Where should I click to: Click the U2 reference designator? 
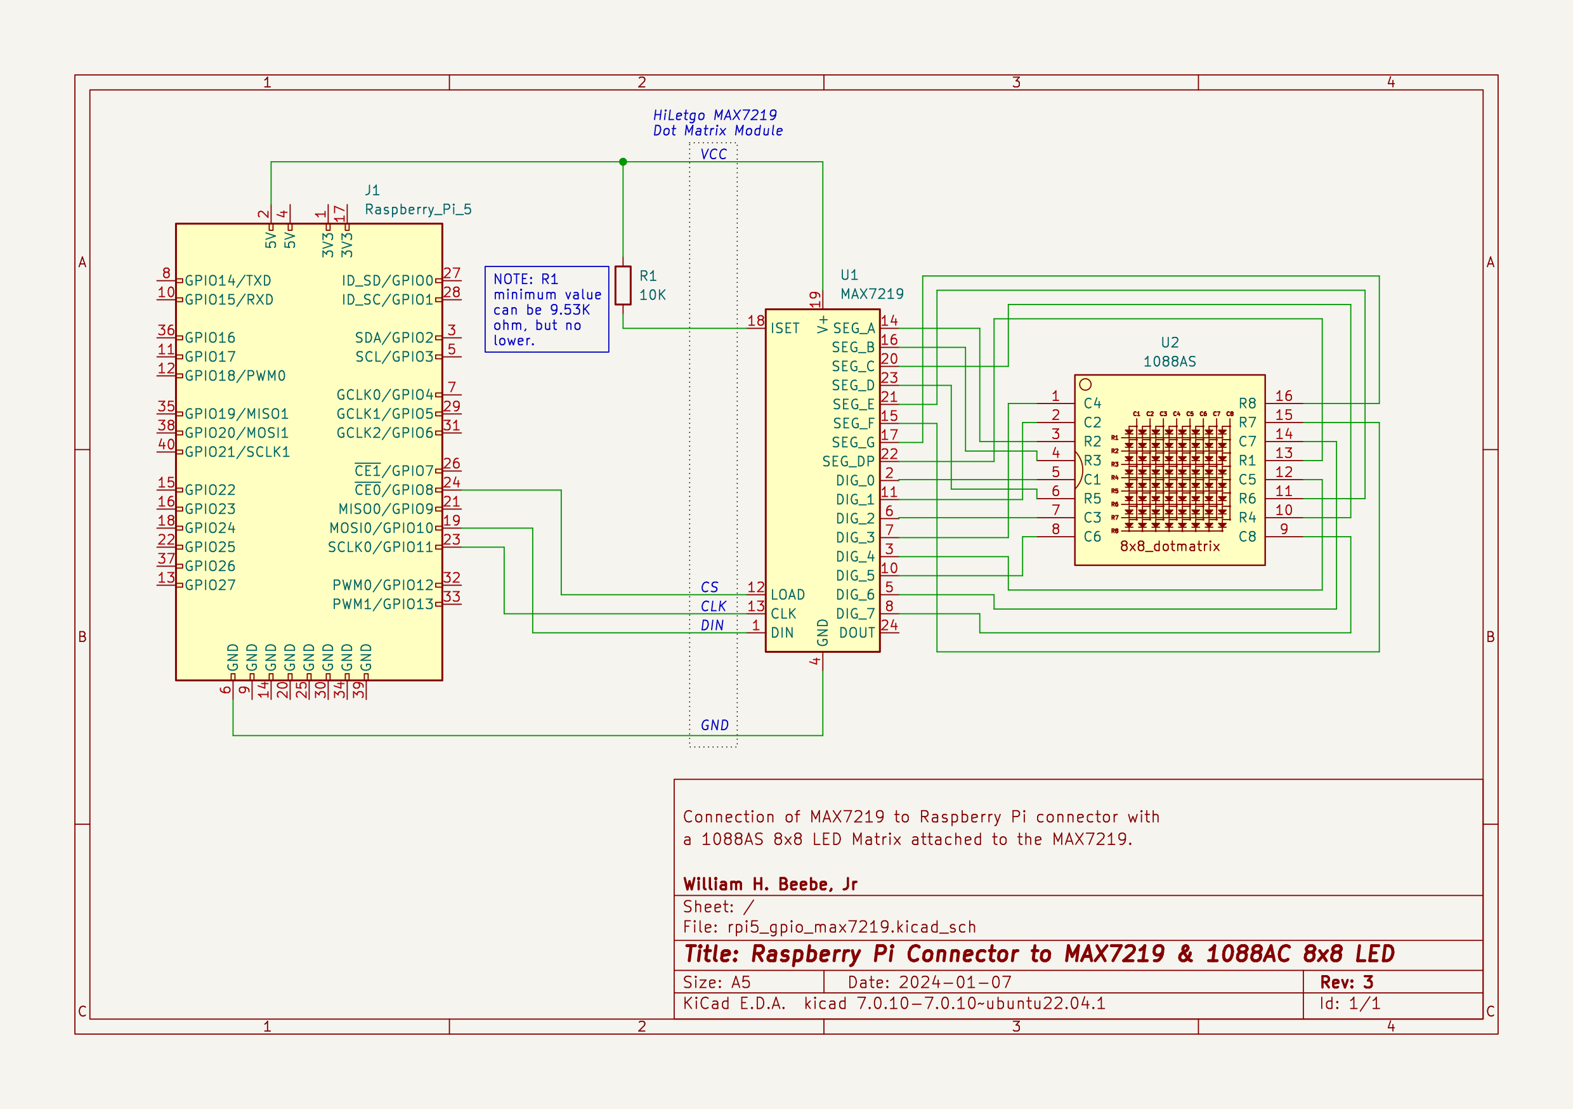tap(1170, 342)
